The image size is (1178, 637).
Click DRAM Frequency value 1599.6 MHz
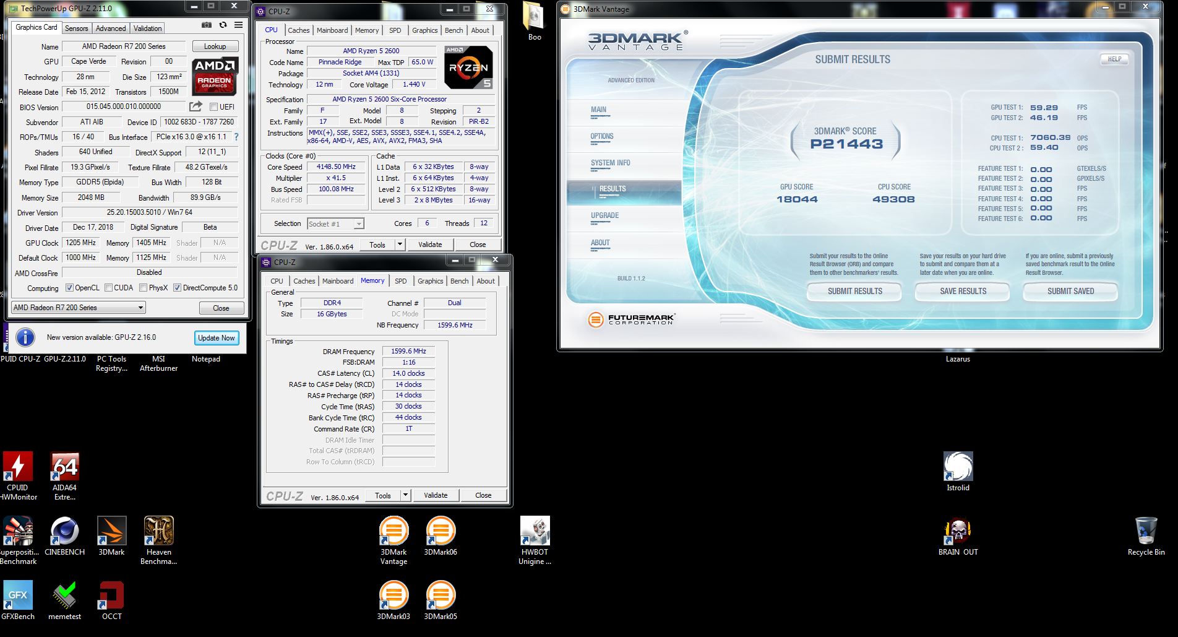[408, 351]
